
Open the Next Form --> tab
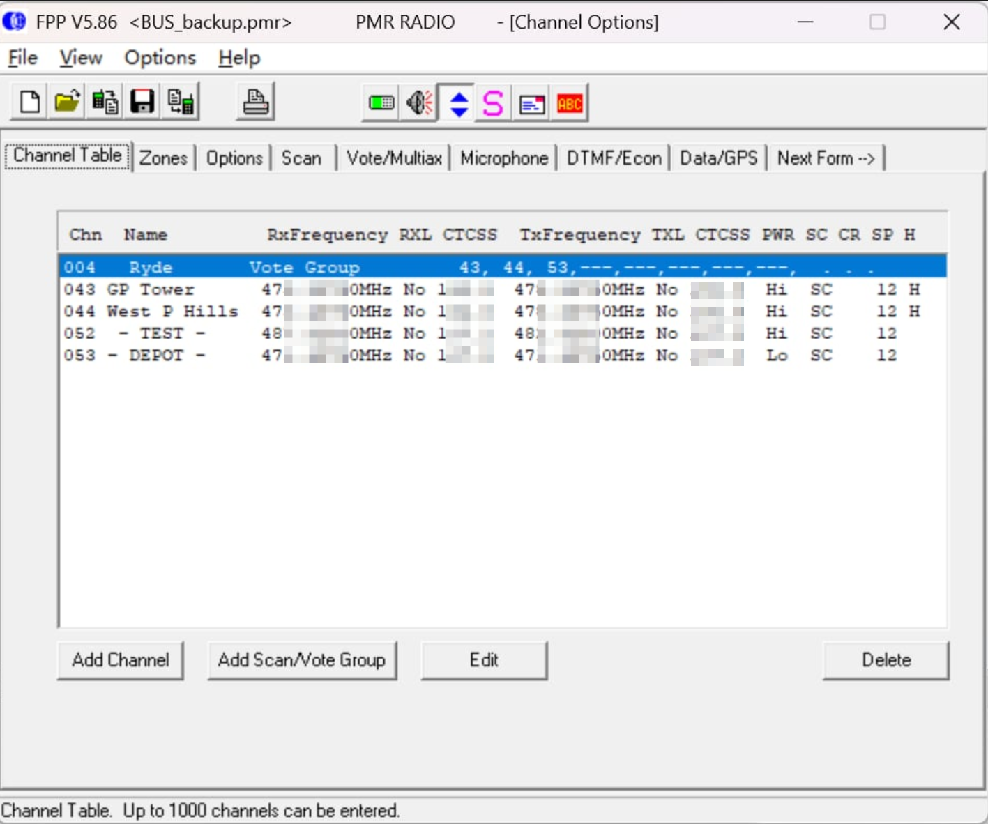tap(826, 158)
